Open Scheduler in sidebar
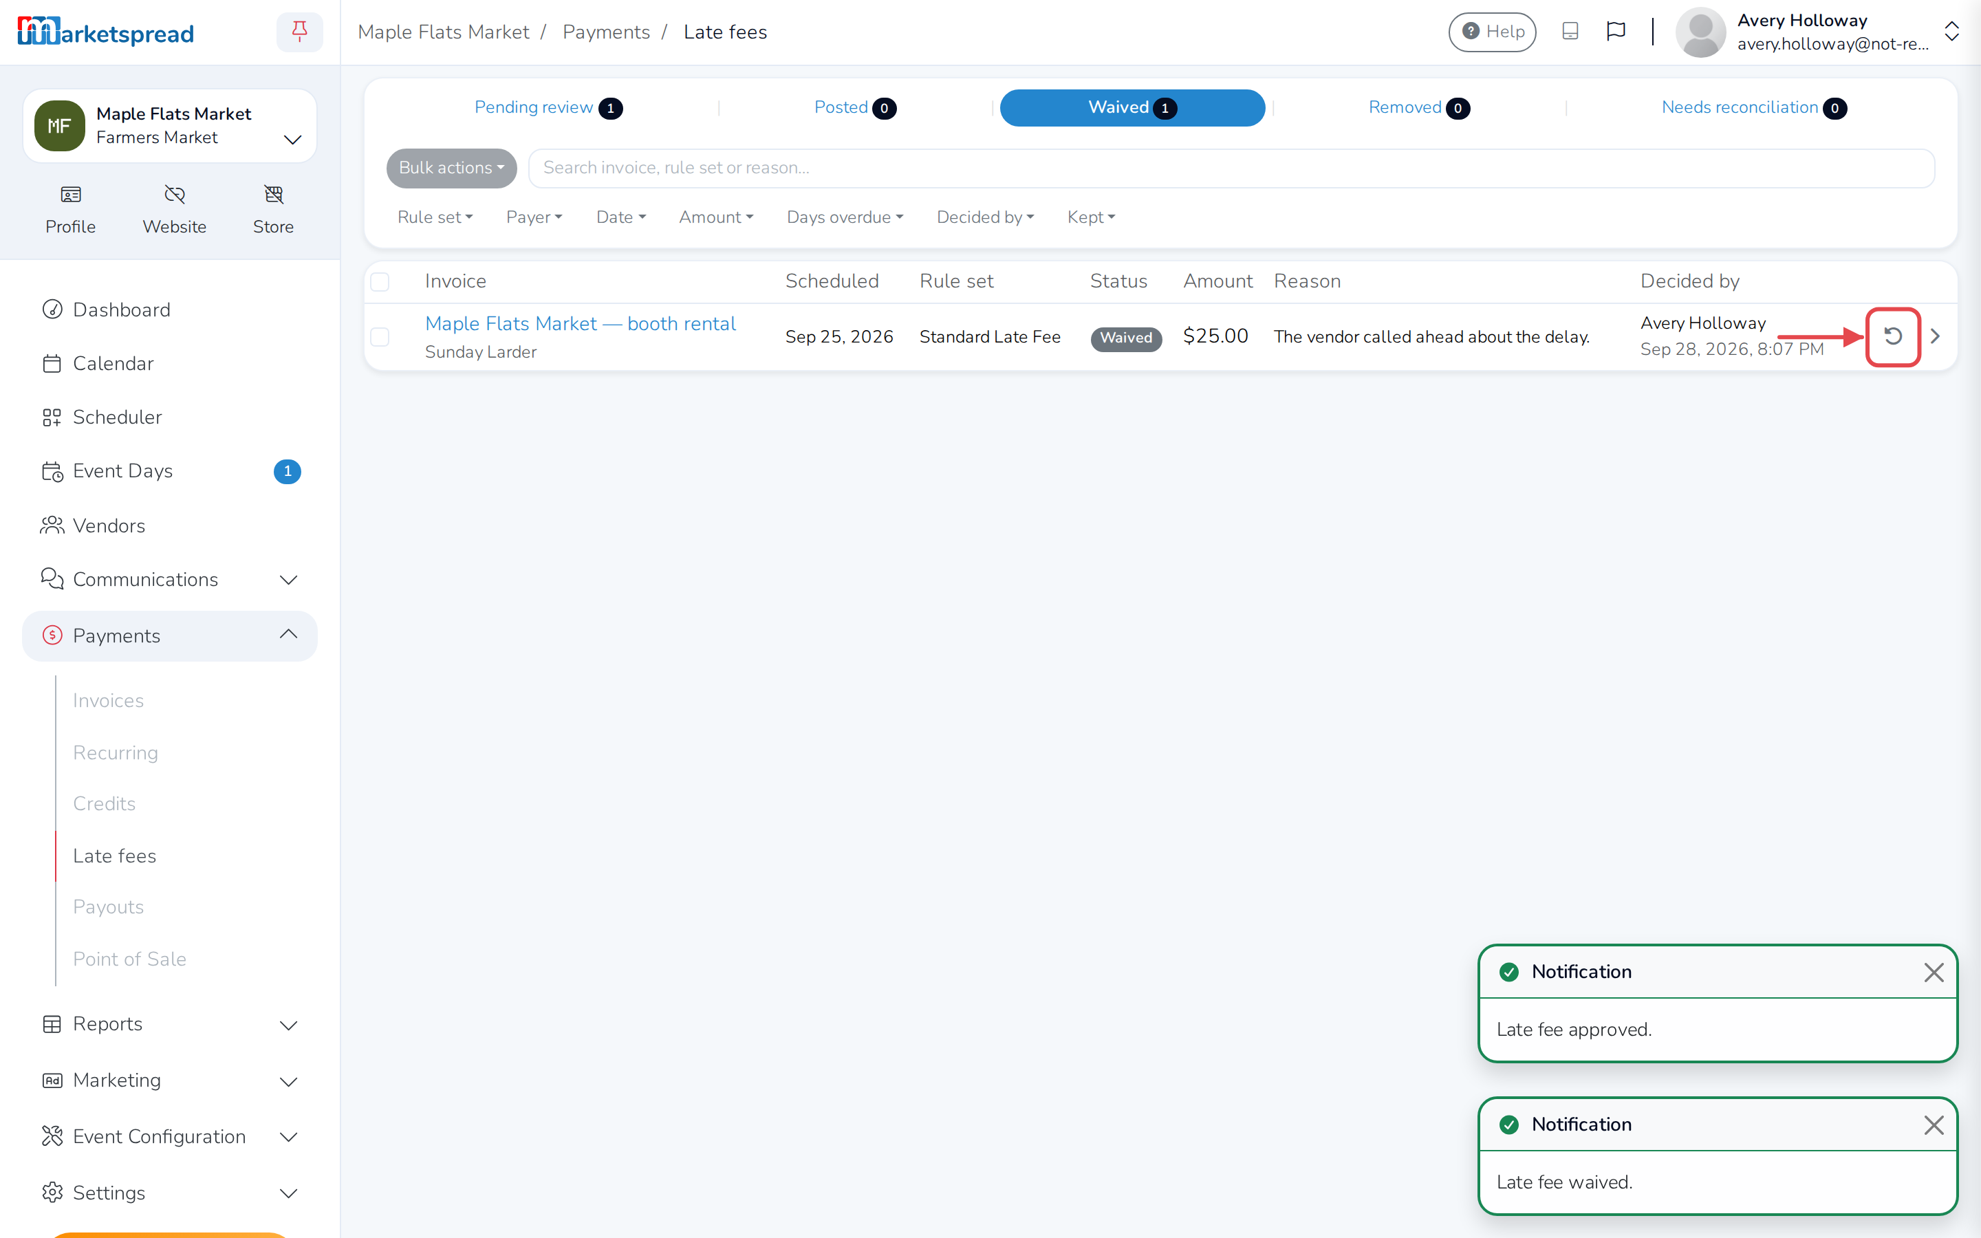This screenshot has width=1981, height=1238. coord(169,417)
